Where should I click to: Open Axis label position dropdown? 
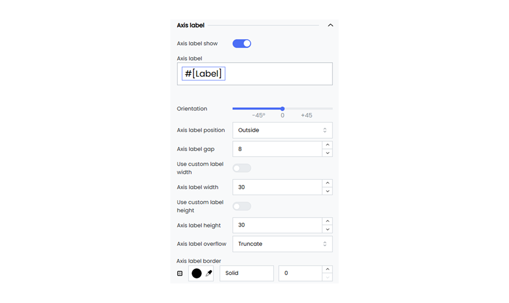282,130
